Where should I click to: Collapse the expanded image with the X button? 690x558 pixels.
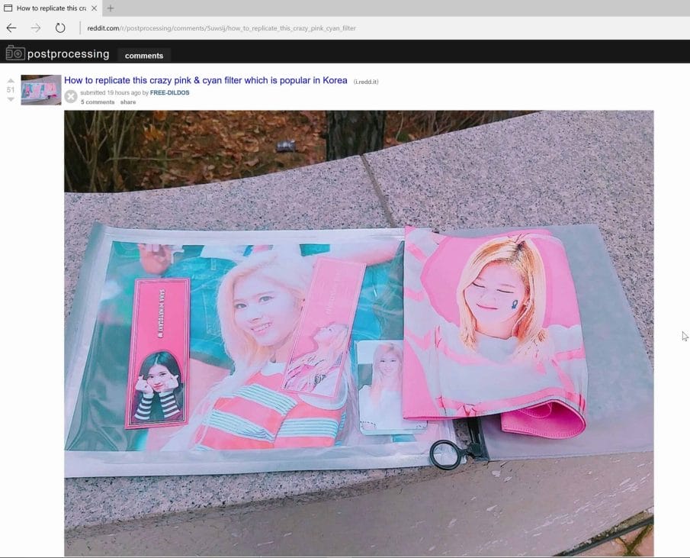tap(71, 96)
